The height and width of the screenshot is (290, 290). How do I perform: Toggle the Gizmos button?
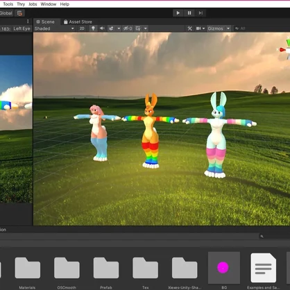(x=216, y=28)
